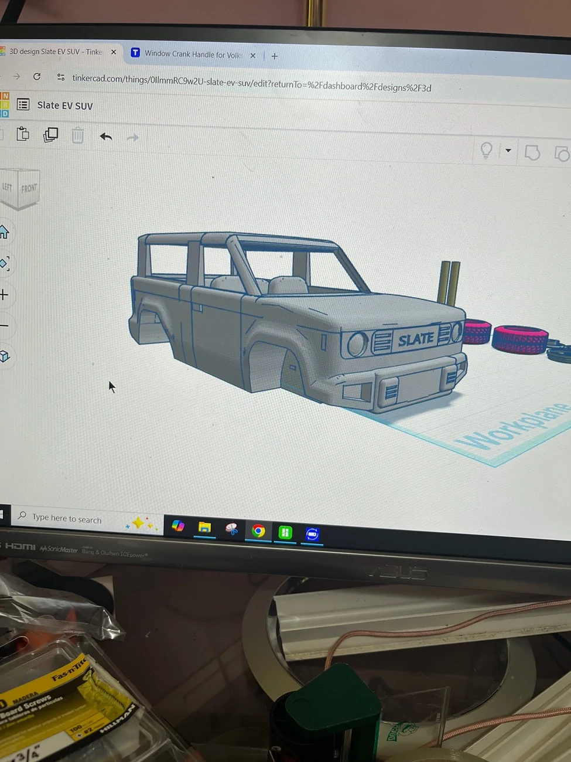
Task: Select the olive cylinder posts
Action: coord(450,283)
